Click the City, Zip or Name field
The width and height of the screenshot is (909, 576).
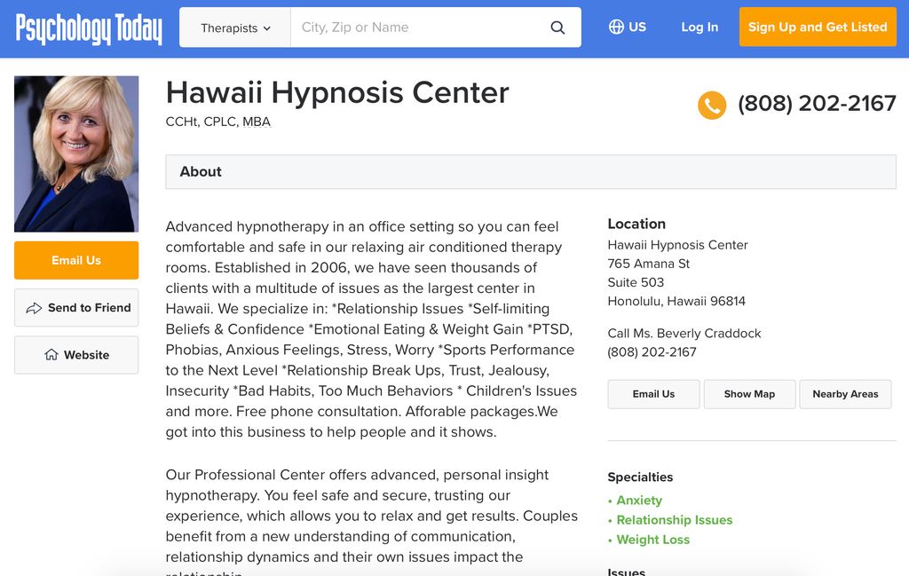pyautogui.click(x=419, y=28)
